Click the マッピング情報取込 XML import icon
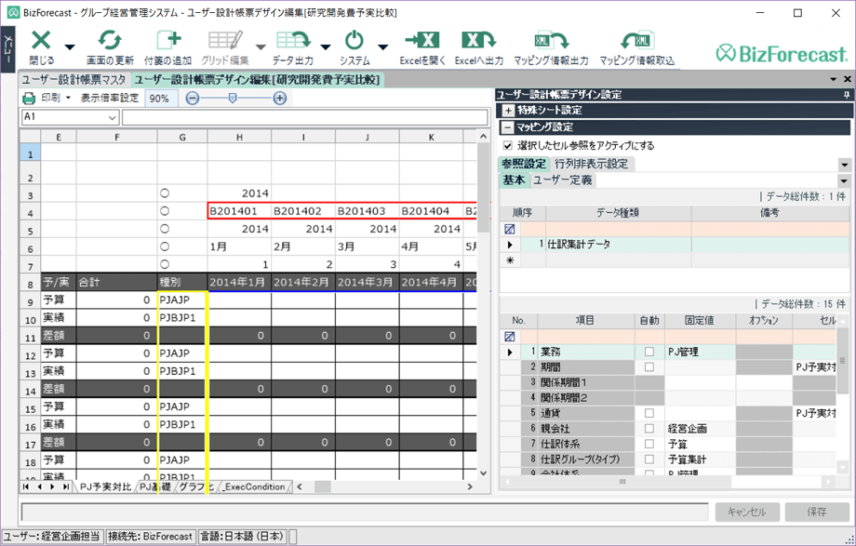The width and height of the screenshot is (856, 546). (637, 41)
